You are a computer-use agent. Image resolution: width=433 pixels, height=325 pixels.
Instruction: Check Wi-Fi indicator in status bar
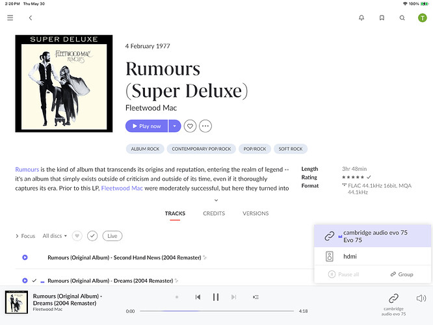tap(405, 4)
